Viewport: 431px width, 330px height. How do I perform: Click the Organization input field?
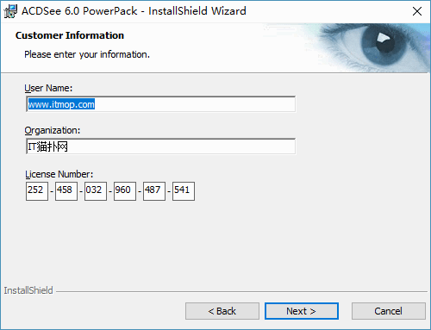160,146
